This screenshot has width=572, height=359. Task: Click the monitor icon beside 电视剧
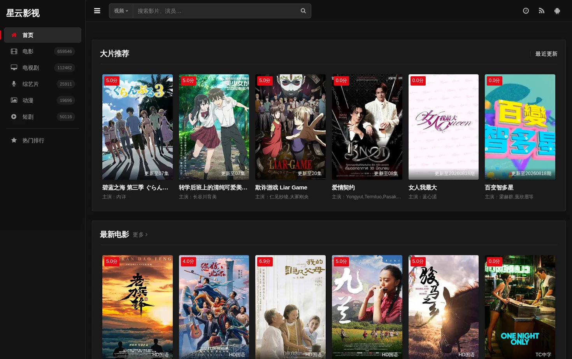click(14, 68)
